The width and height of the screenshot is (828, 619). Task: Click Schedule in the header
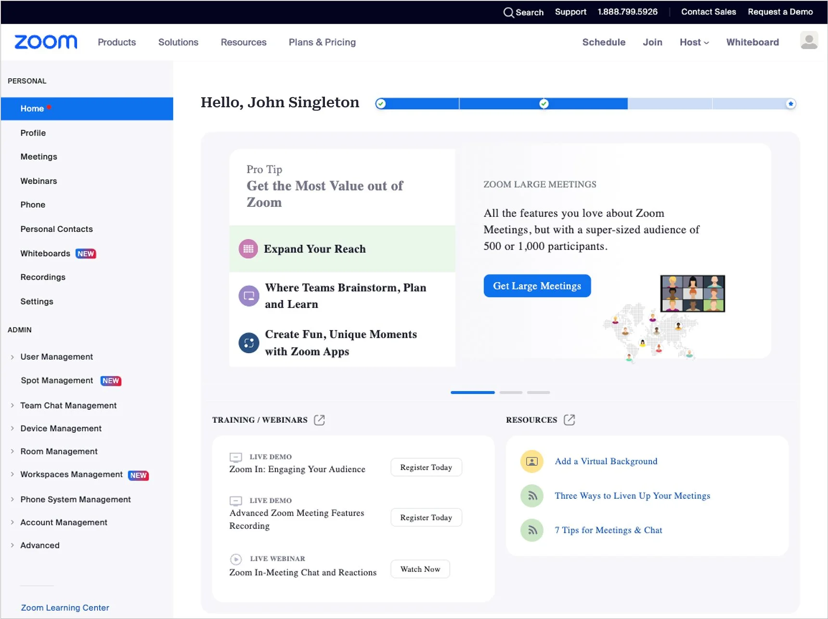pyautogui.click(x=604, y=42)
